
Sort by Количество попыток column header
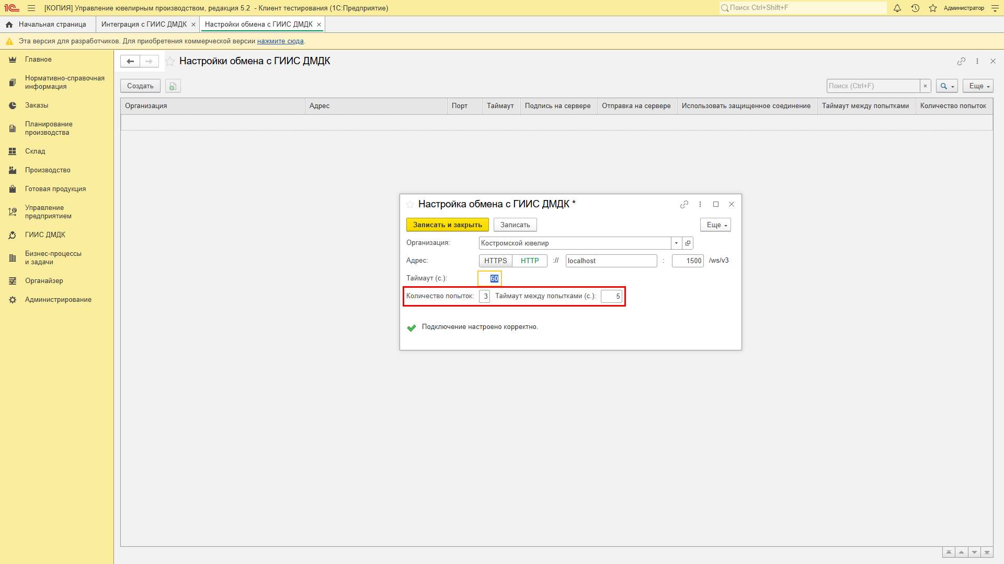[x=954, y=106]
